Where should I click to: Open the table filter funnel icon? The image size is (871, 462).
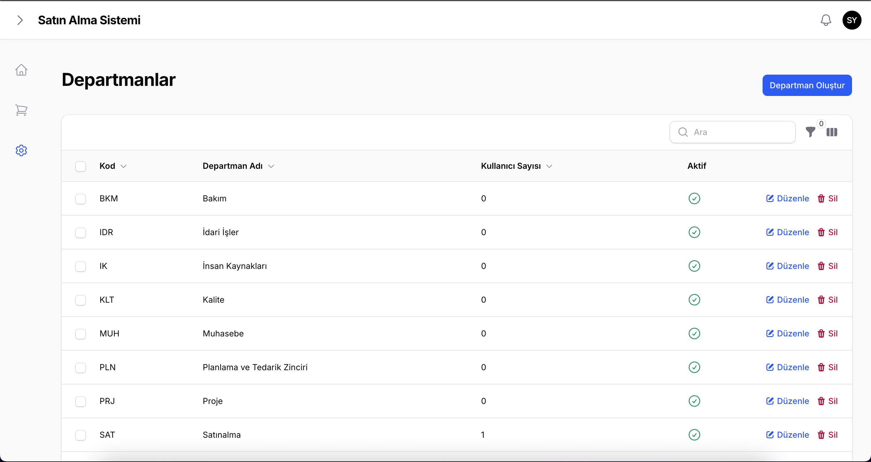[x=811, y=132]
